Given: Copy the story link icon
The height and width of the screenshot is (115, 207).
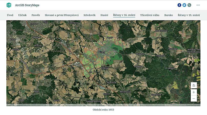Looking at the screenshot, I should [189, 5].
